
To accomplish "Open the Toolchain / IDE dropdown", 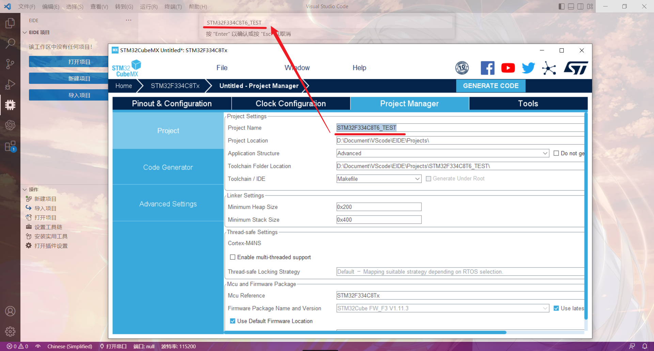I will pos(379,179).
